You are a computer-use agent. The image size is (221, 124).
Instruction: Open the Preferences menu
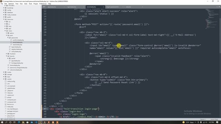coord(43,4)
